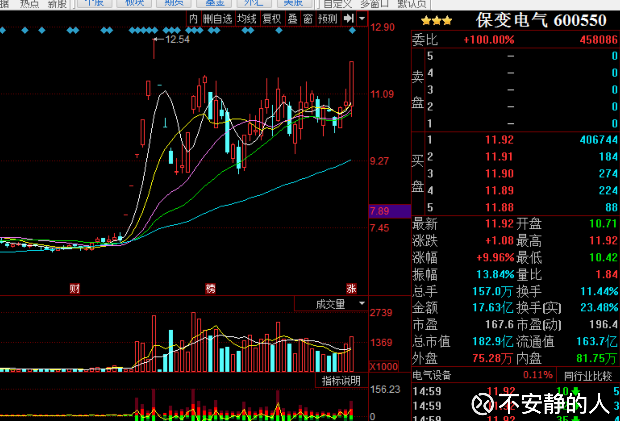This screenshot has height=421, width=620.
Task: Click the 财 info marker on the chart
Action: point(75,288)
